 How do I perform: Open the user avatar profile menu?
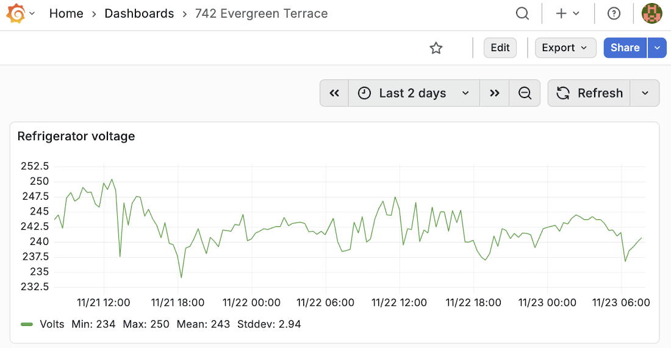[x=651, y=13]
